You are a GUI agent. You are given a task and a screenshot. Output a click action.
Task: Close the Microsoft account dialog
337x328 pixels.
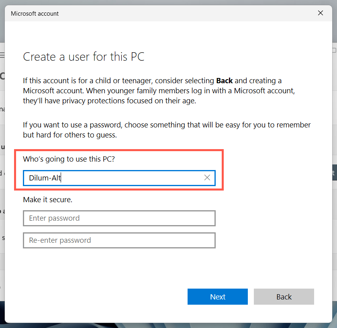[x=321, y=13]
